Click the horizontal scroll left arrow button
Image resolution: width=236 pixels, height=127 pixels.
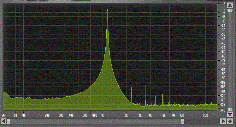click(x=3, y=121)
